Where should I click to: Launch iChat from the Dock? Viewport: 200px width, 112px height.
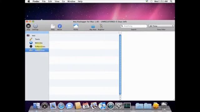[x=69, y=106]
